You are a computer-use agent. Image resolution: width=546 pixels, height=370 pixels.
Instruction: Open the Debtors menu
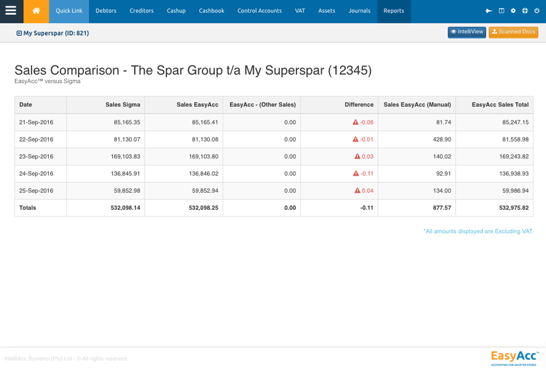pyautogui.click(x=106, y=11)
